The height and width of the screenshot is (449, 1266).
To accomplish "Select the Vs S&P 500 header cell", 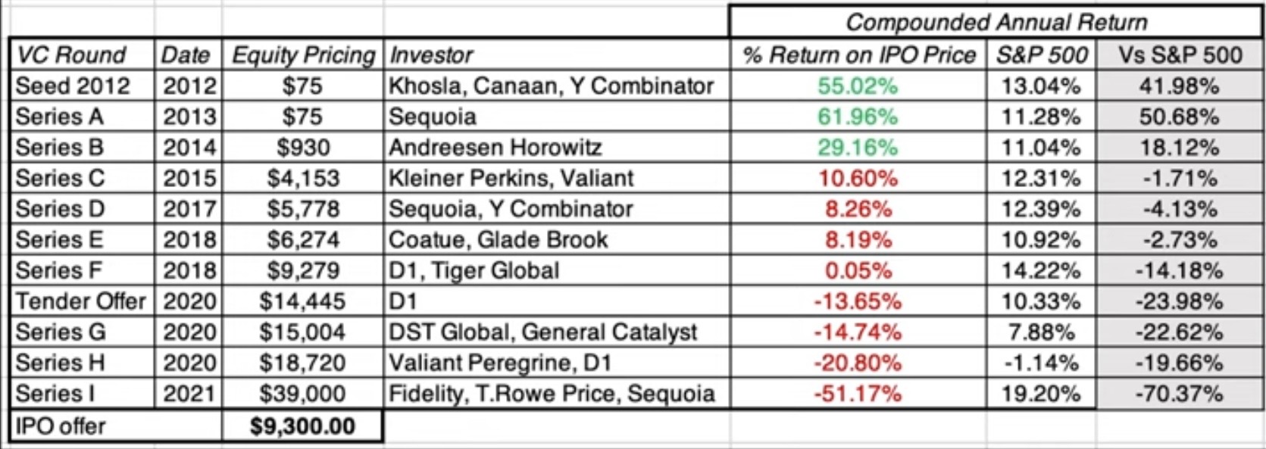I will coord(1180,55).
